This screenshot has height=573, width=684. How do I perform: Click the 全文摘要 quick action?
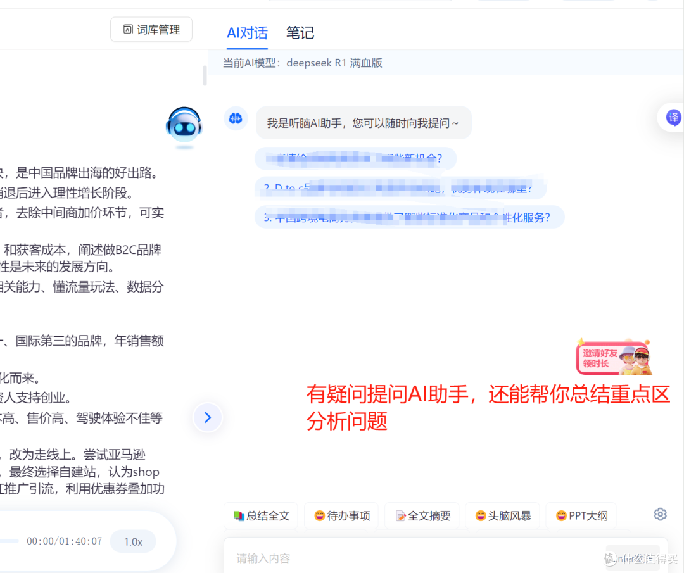point(422,516)
